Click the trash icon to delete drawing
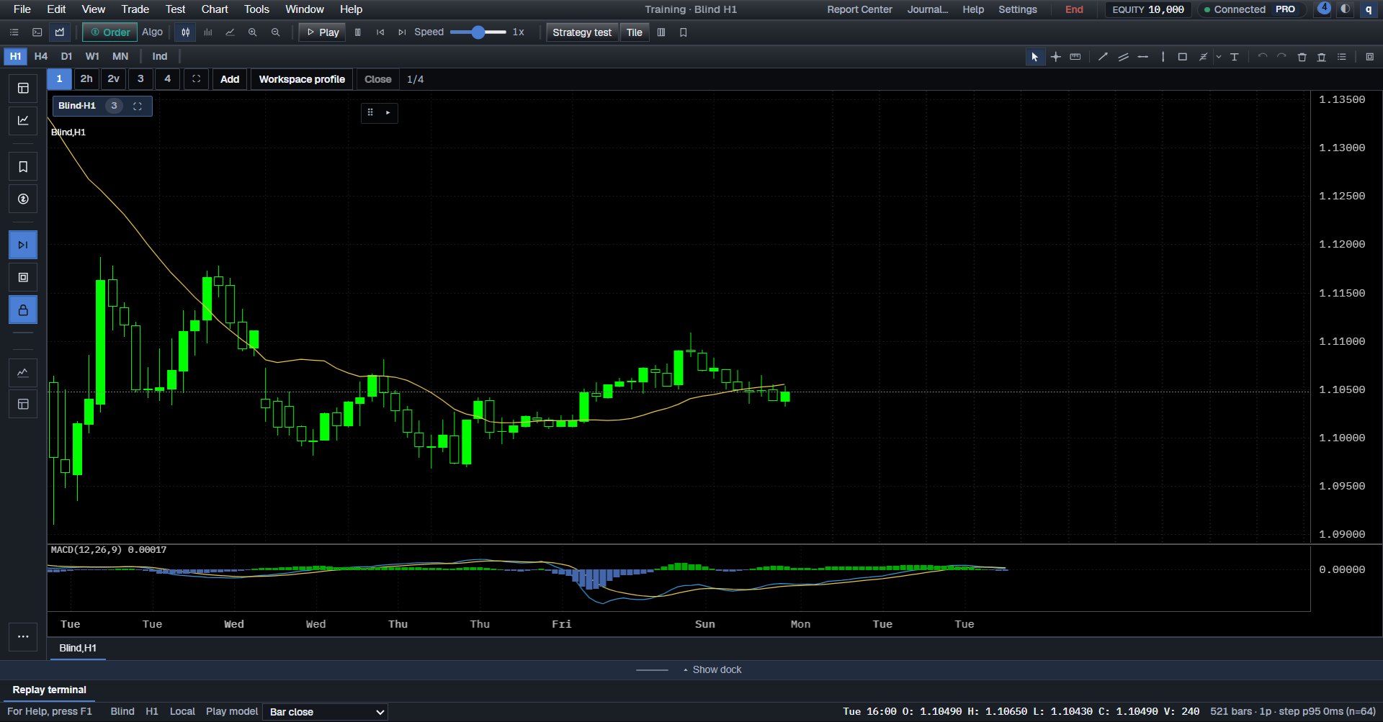 (x=1302, y=57)
